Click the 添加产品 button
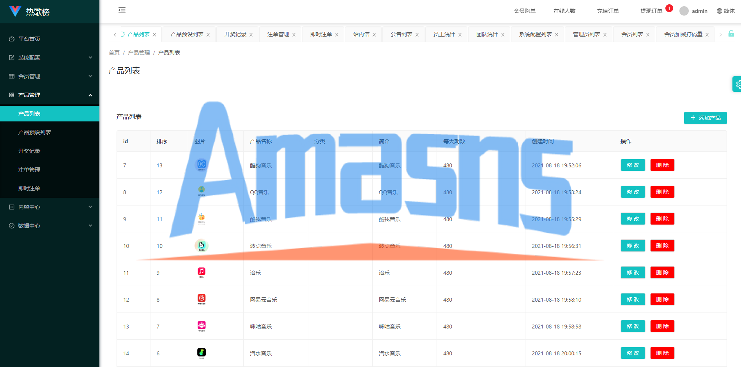 [705, 118]
